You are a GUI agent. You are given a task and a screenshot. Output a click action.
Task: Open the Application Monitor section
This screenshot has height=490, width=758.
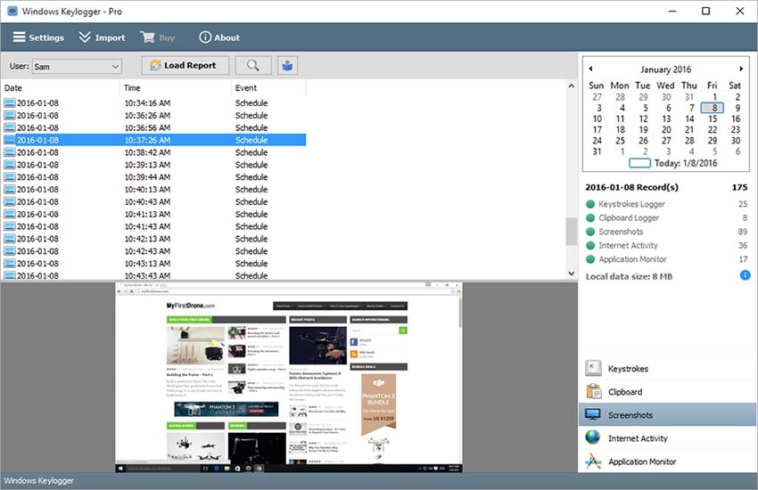[x=667, y=461]
